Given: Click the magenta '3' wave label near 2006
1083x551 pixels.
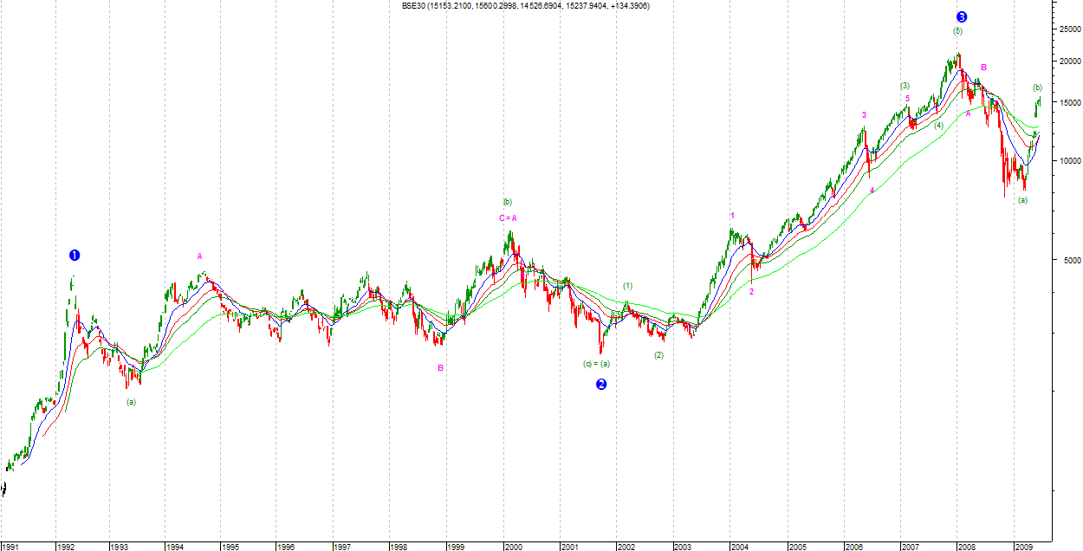Looking at the screenshot, I should pos(864,115).
